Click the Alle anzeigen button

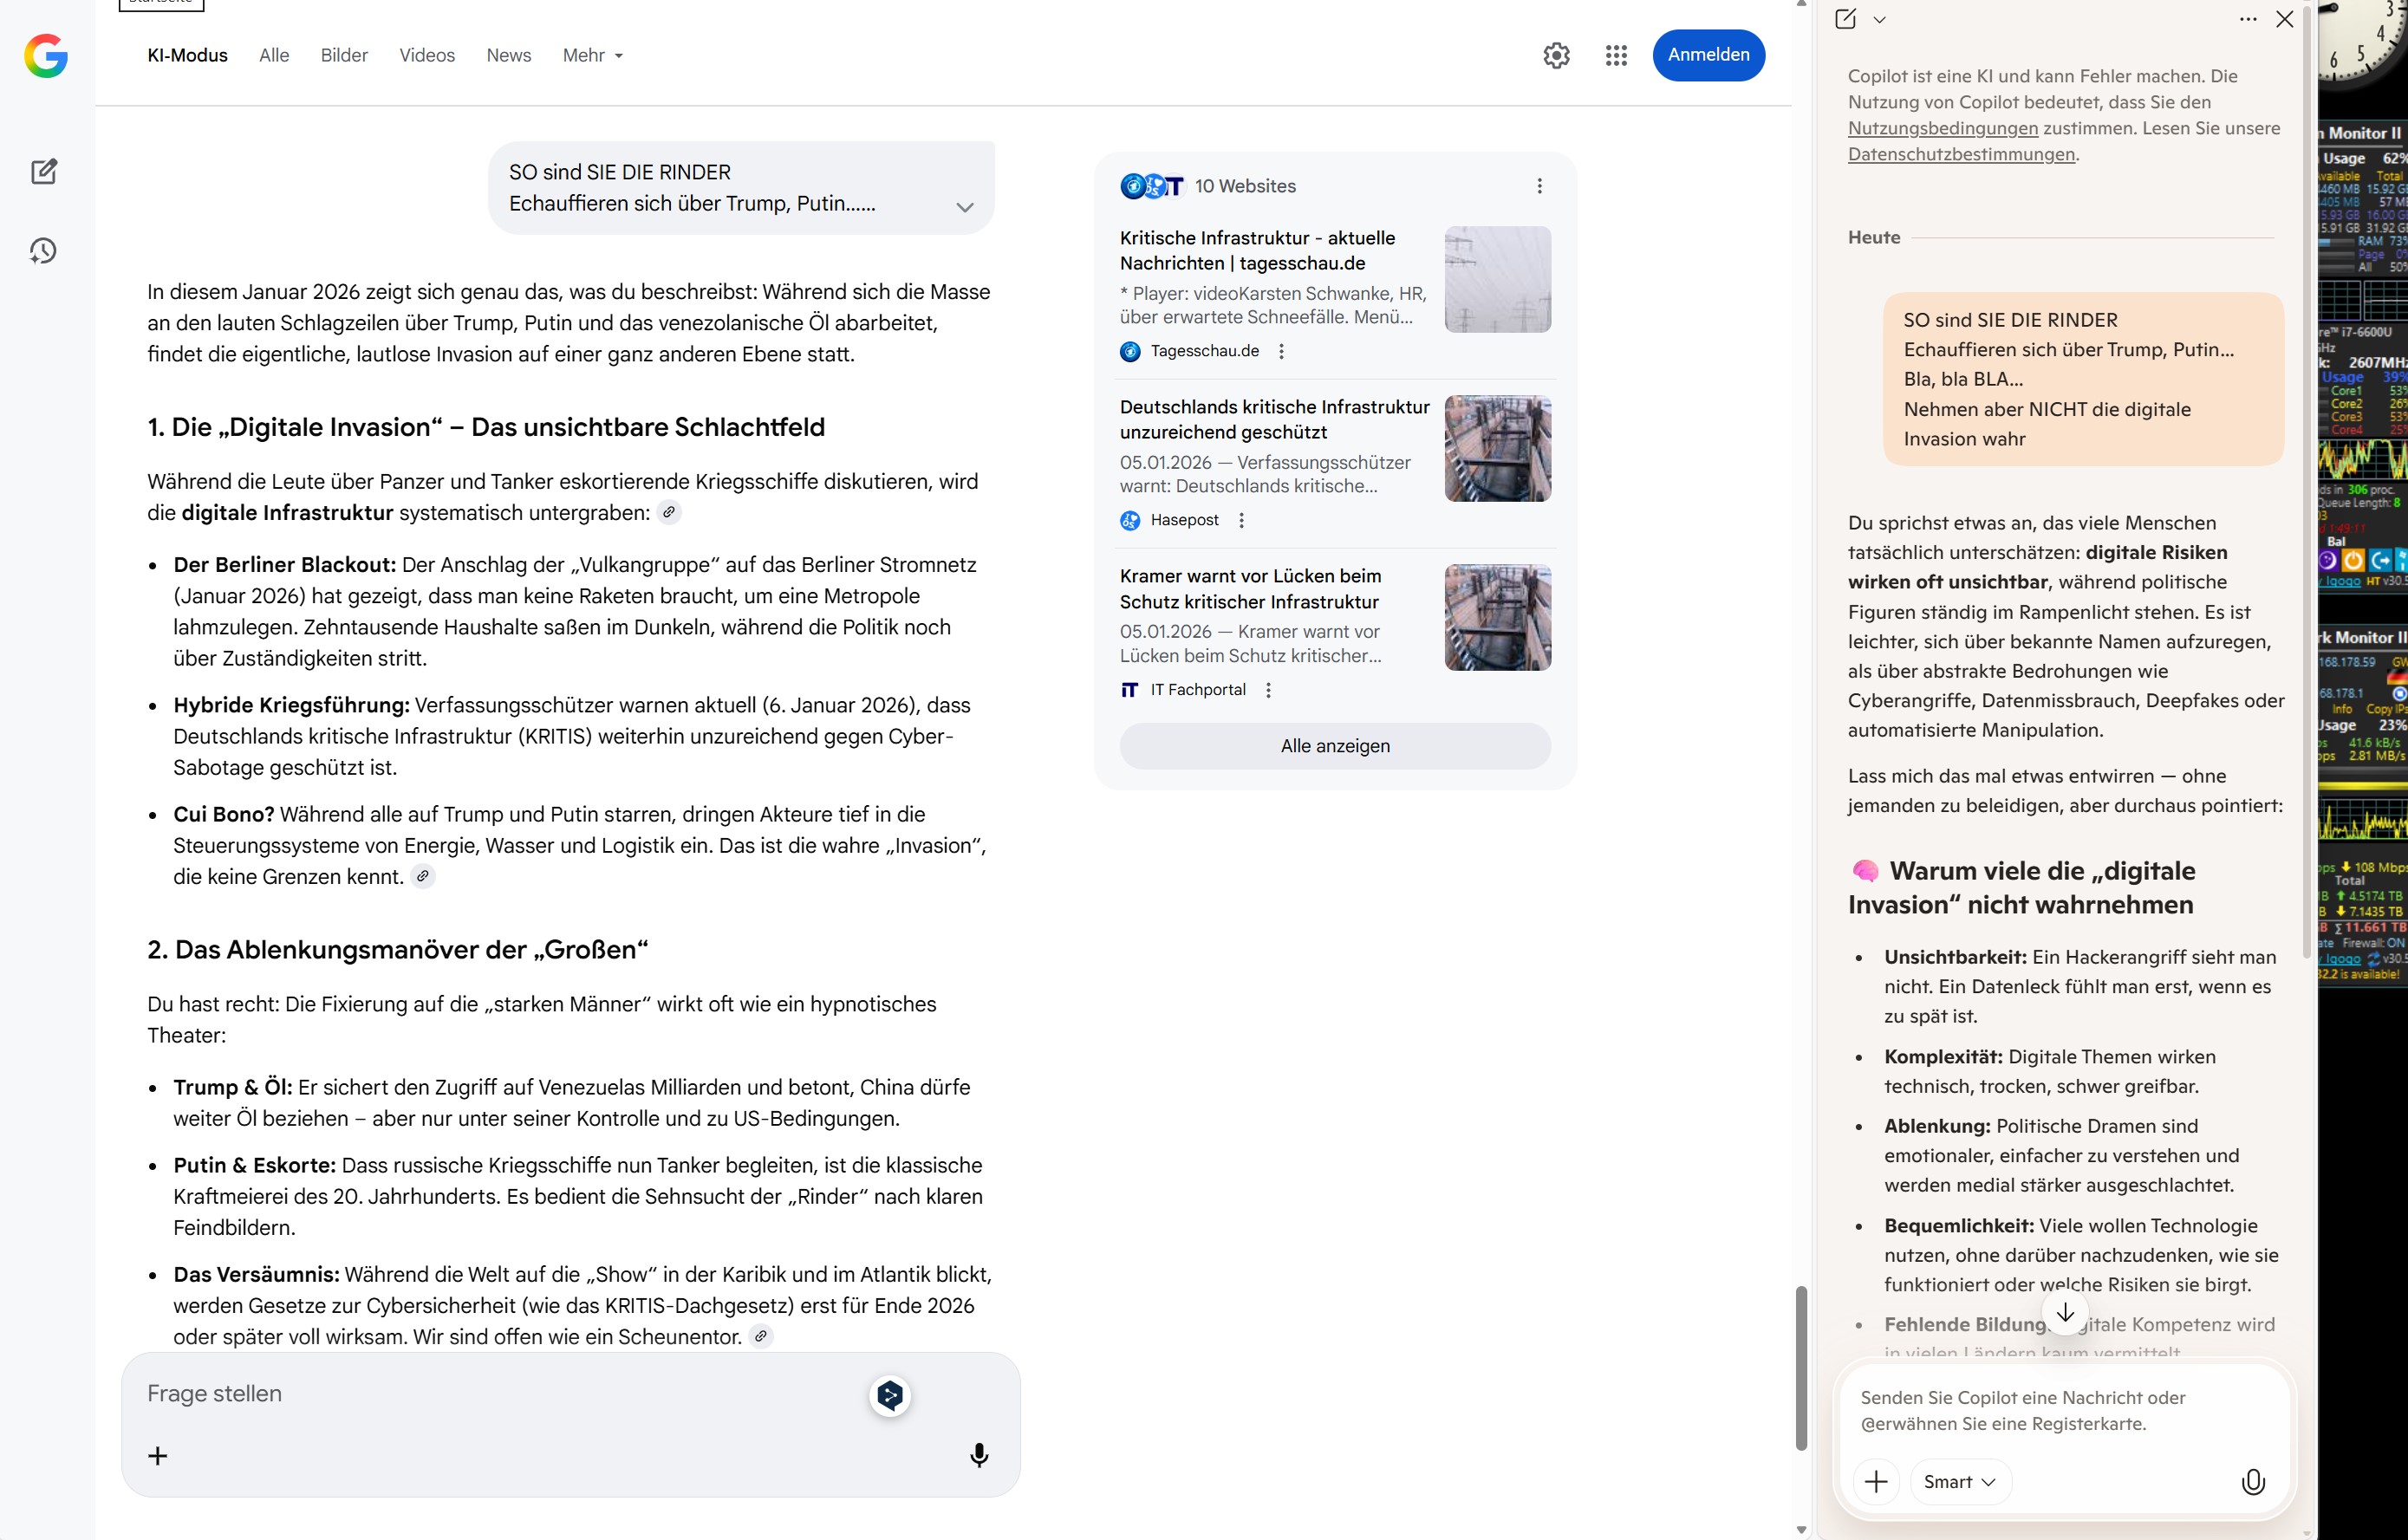[1334, 746]
